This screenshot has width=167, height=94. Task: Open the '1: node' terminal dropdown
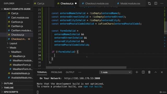(116, 72)
